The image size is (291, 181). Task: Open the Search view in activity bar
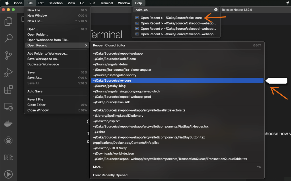pos(8,38)
